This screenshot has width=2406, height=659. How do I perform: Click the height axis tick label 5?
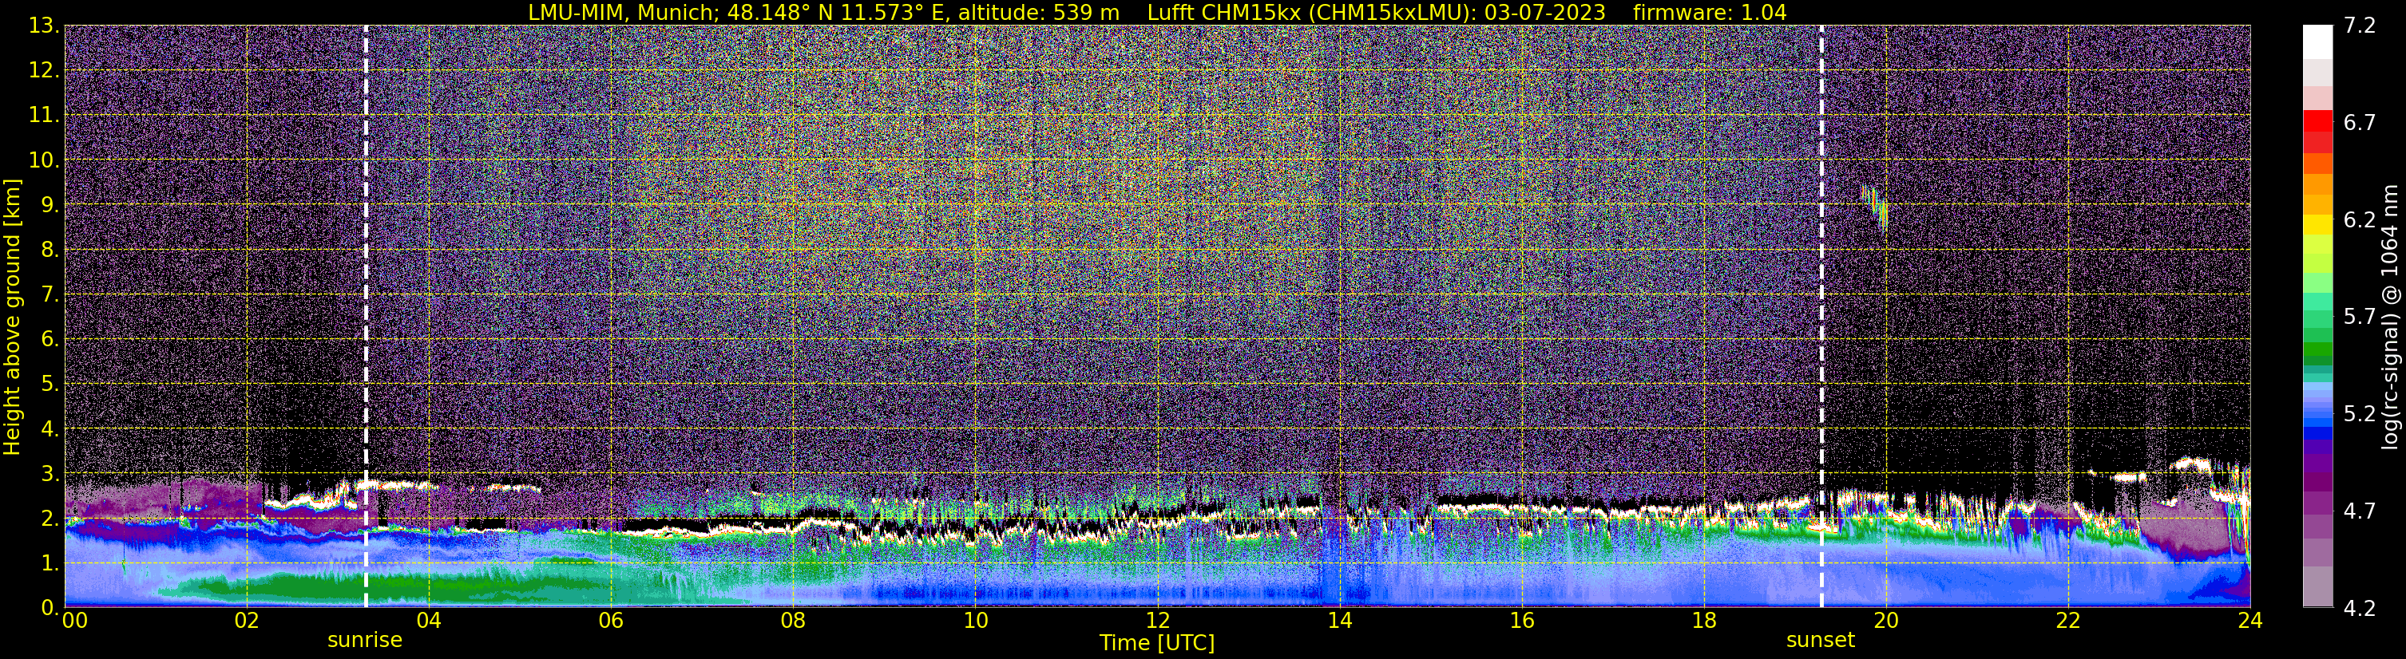50,384
